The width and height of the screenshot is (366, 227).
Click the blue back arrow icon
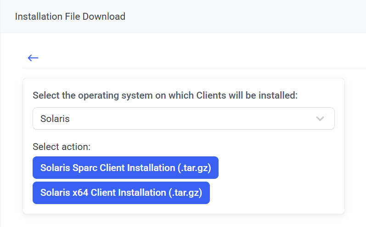(x=33, y=58)
